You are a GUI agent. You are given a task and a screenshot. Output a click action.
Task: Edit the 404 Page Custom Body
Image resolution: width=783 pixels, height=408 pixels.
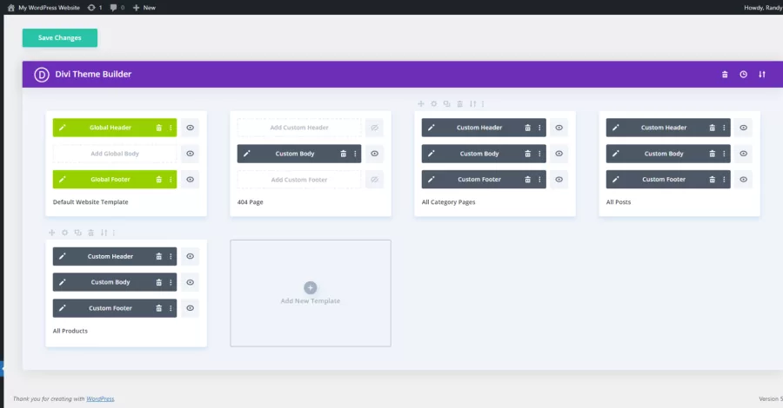click(247, 154)
